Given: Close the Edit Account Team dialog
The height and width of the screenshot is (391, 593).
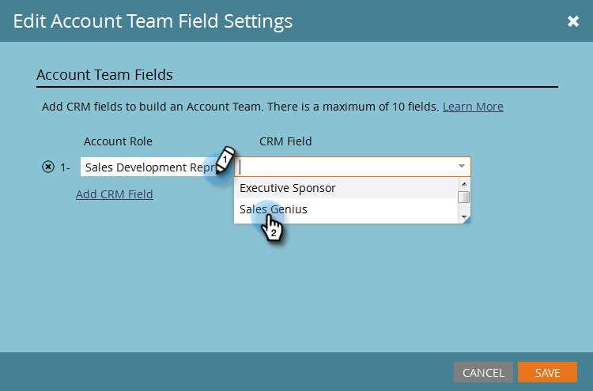Looking at the screenshot, I should [x=573, y=21].
